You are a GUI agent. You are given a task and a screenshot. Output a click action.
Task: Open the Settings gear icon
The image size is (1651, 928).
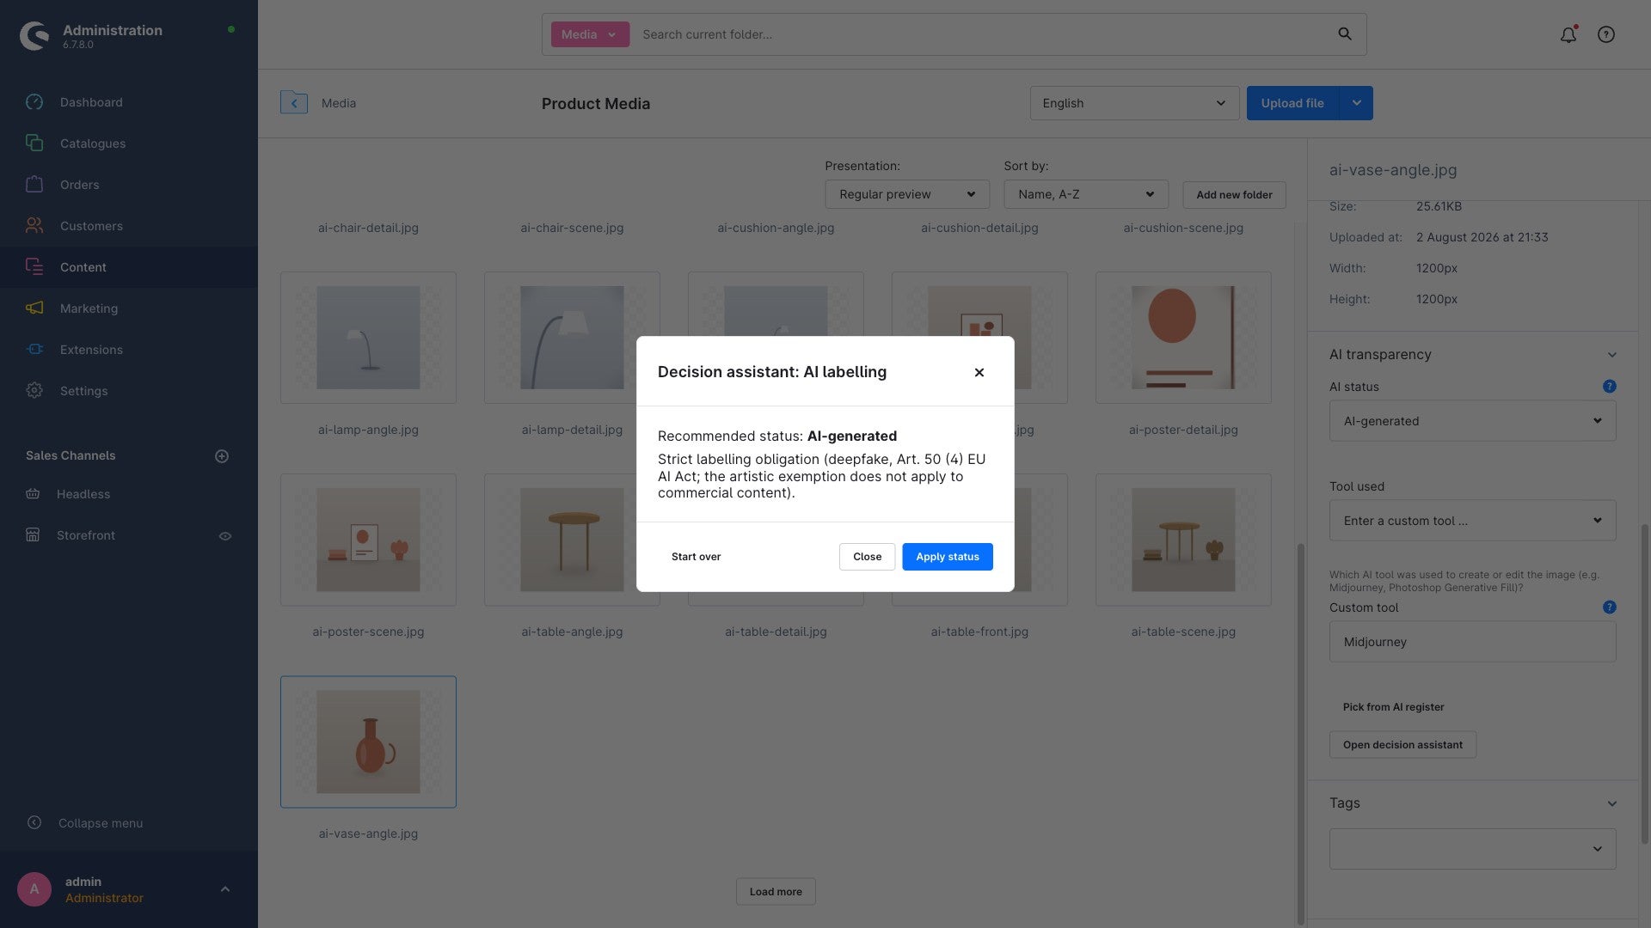tap(34, 391)
